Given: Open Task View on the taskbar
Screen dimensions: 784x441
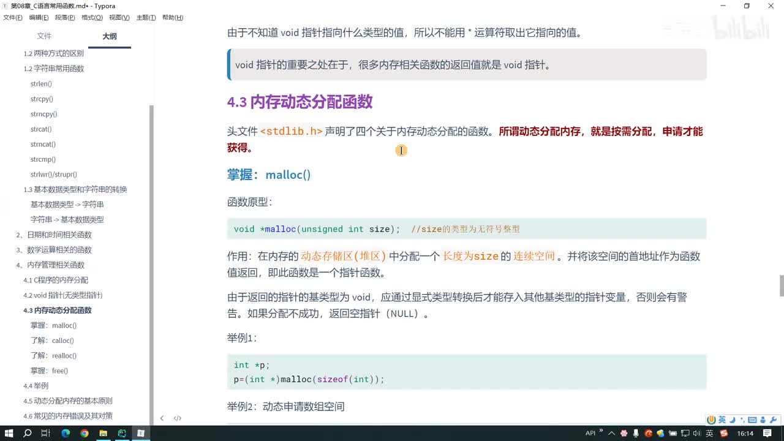Looking at the screenshot, I should click(x=46, y=433).
